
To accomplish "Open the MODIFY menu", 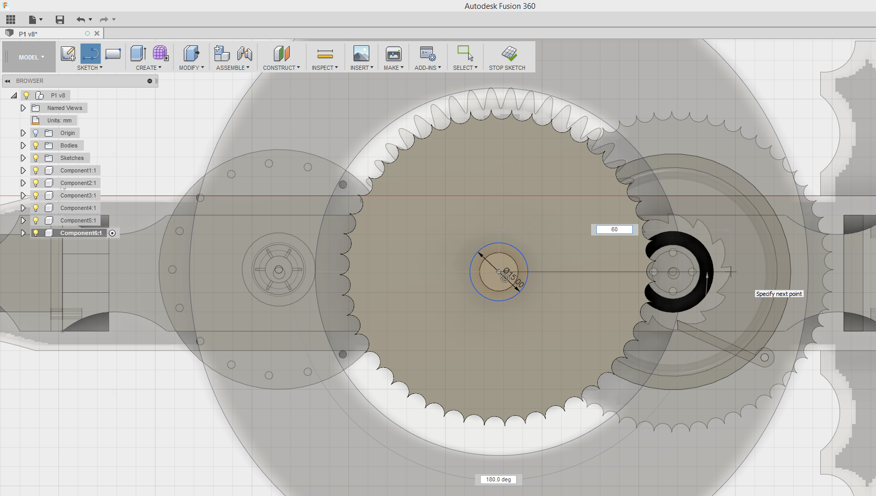I will (191, 68).
